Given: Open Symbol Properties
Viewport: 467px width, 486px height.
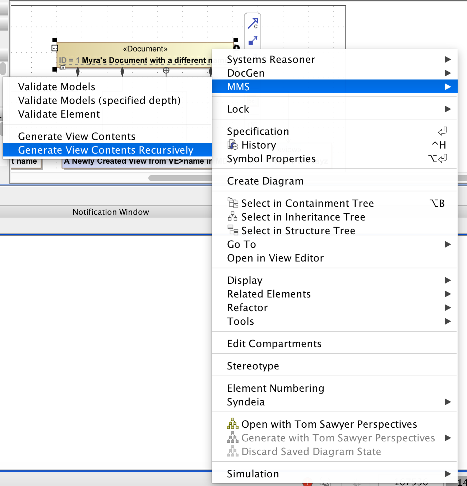Looking at the screenshot, I should tap(334, 159).
